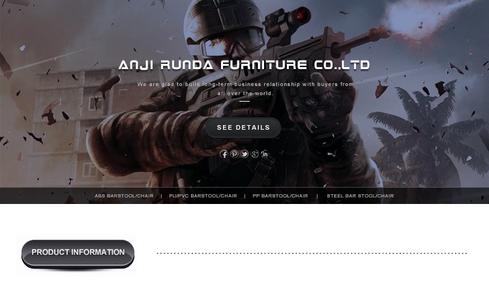
Task: Open the Facebook social icon
Action: (224, 154)
